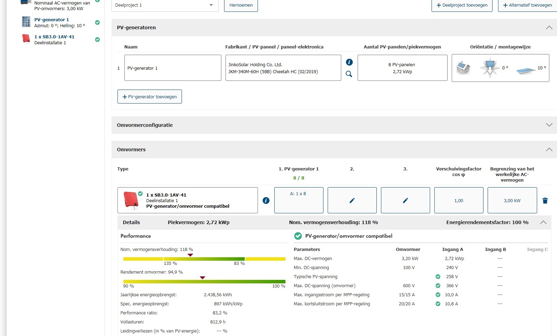Click the red inverter icon in the sidebar
The height and width of the screenshot is (336, 557).
point(26,38)
